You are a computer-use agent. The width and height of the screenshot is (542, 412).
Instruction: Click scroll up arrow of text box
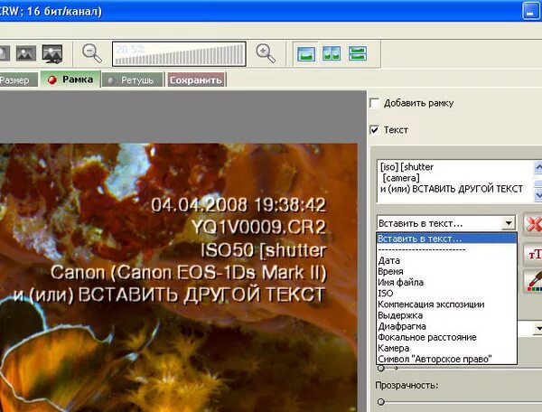[x=538, y=167]
